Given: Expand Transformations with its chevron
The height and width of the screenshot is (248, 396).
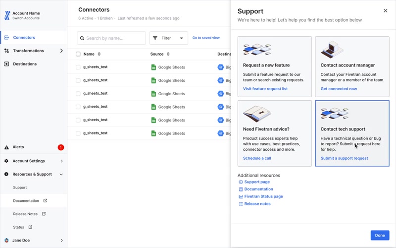Looking at the screenshot, I should point(61,51).
